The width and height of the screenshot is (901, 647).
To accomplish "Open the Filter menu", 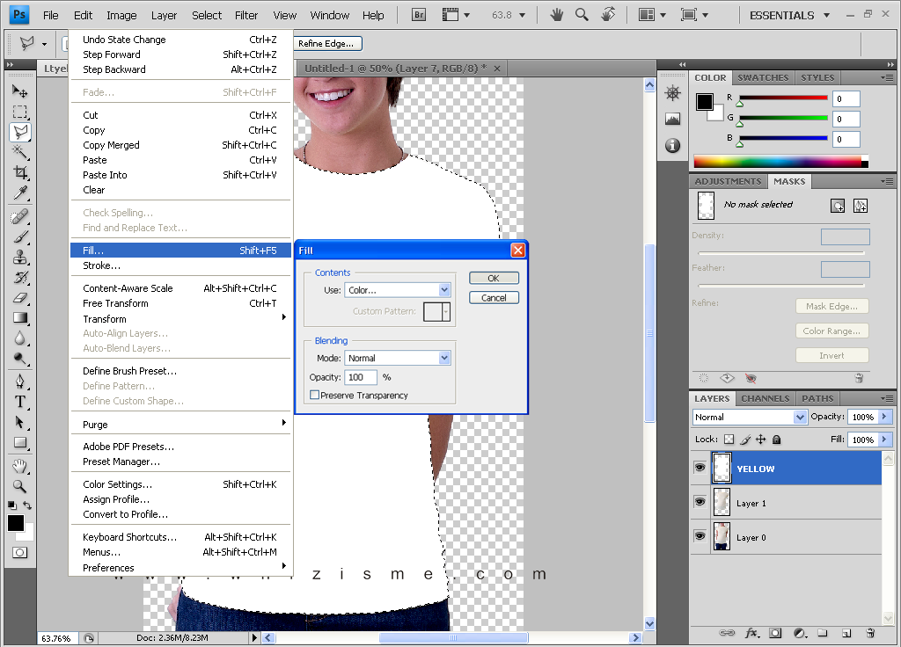I will point(246,15).
